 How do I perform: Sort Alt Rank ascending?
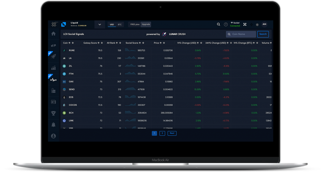(x=117, y=43)
